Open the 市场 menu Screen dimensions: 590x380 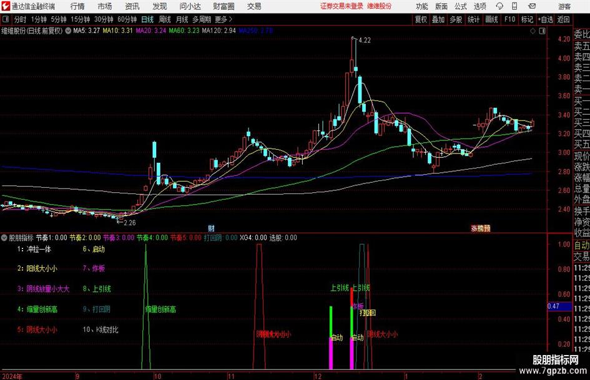(105, 6)
